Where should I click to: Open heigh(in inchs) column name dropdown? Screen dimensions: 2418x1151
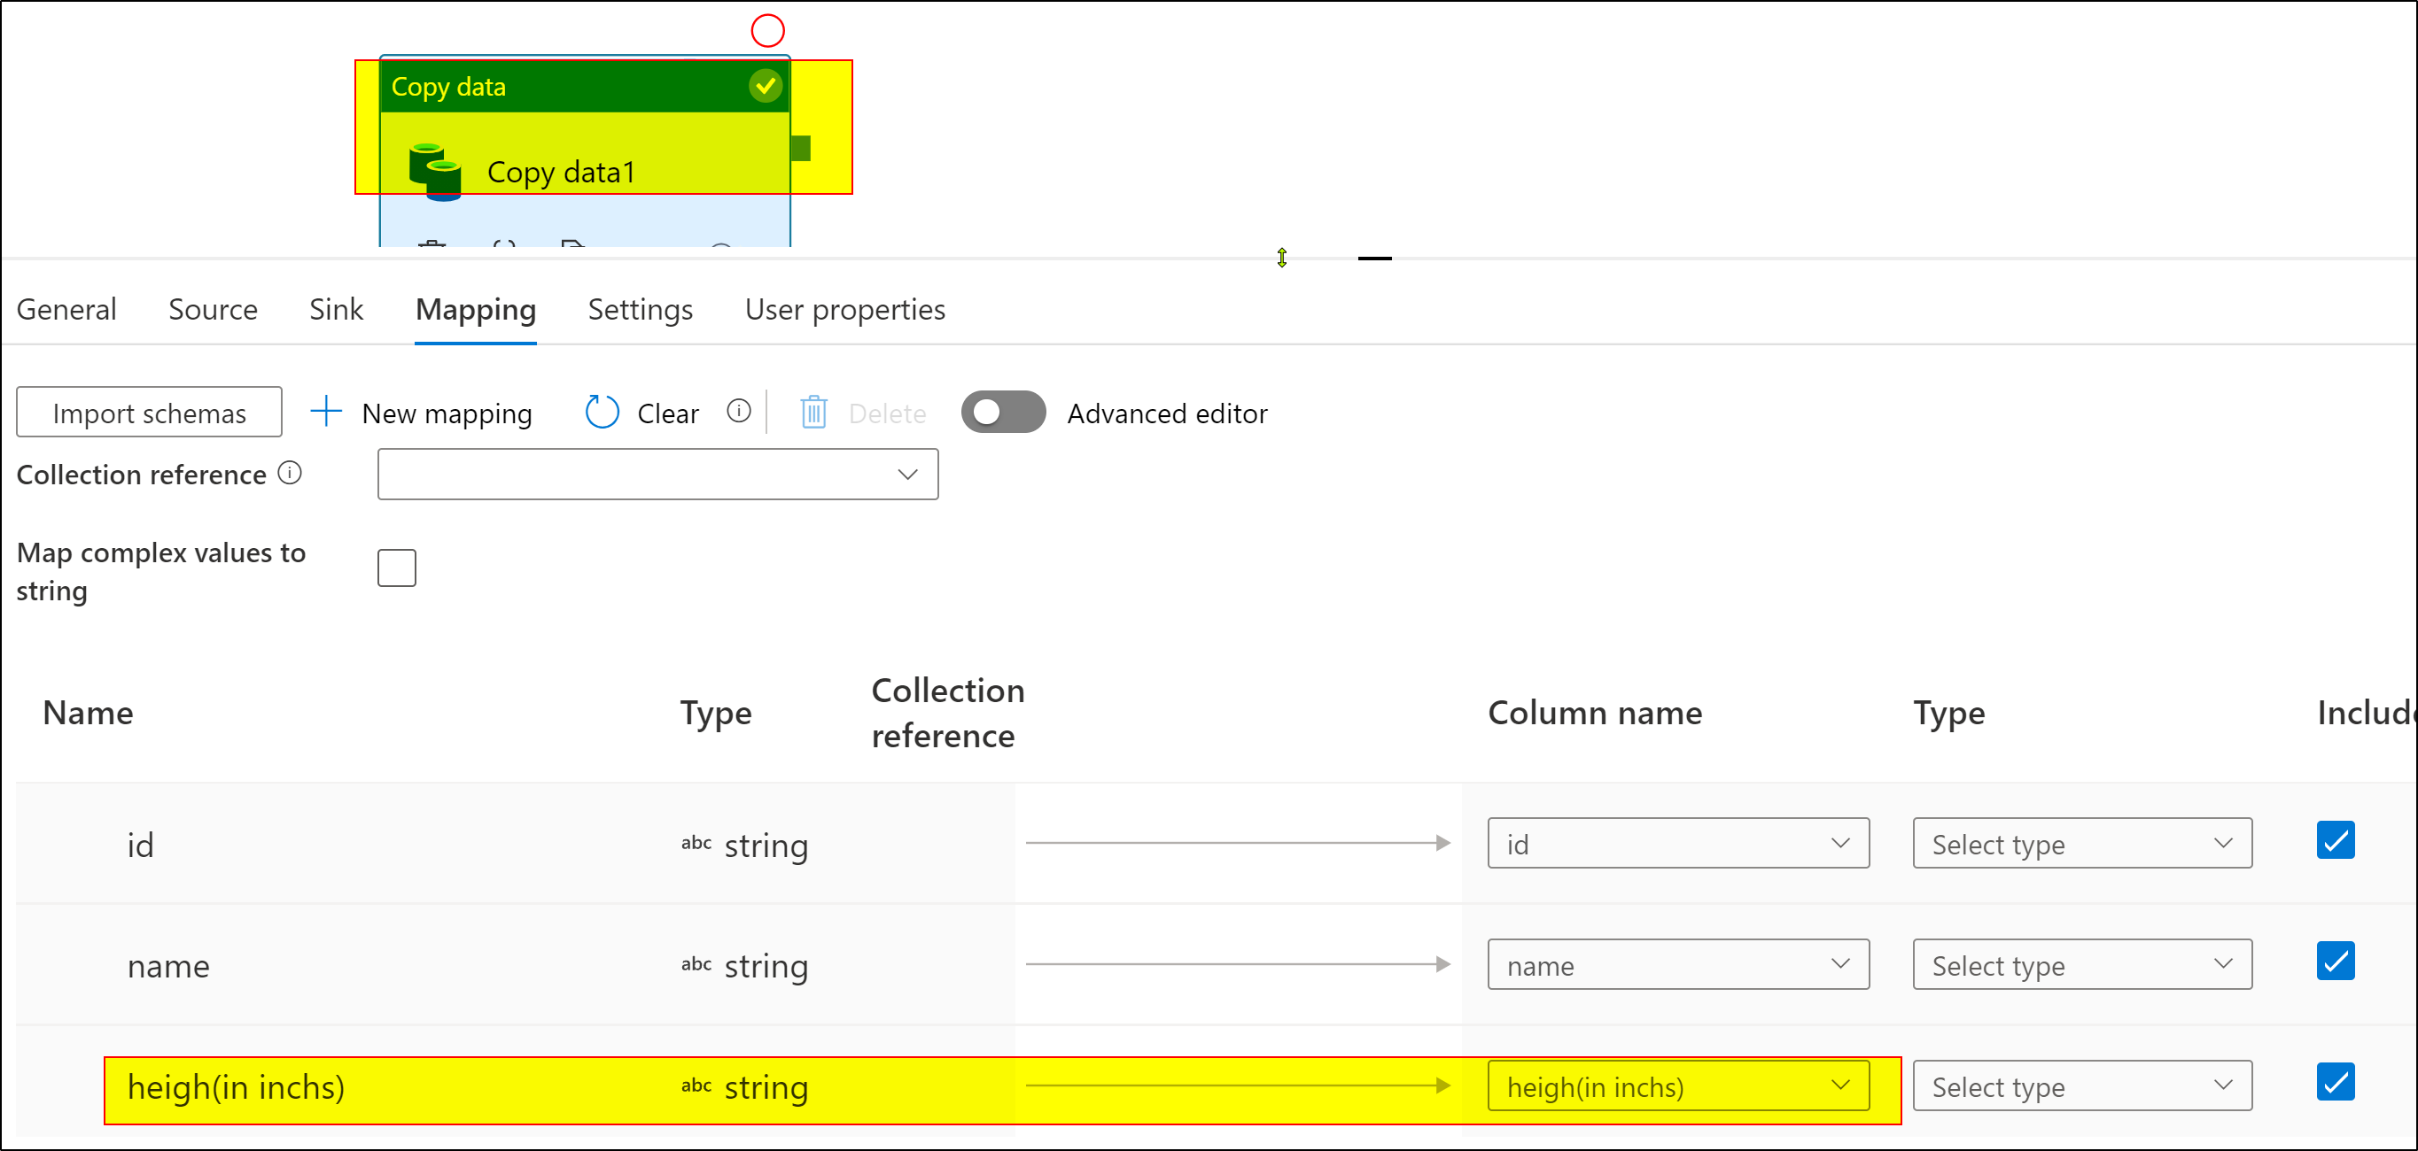[x=1677, y=1086]
